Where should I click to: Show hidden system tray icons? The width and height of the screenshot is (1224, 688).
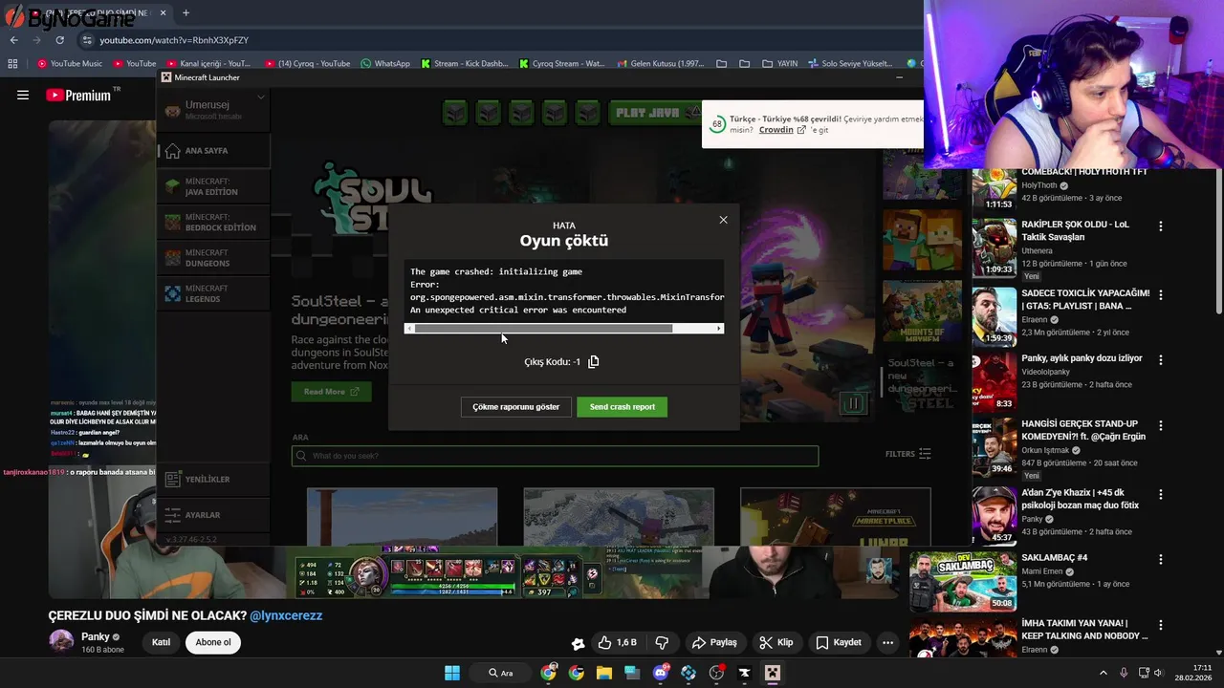[x=1104, y=673]
